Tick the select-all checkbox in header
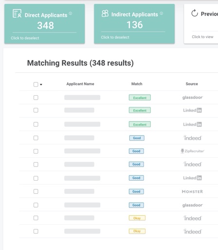The image size is (218, 250). 36,84
